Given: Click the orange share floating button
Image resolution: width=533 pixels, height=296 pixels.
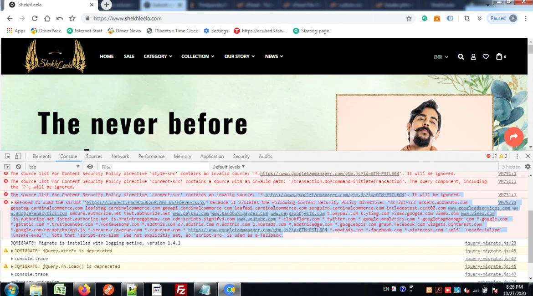Looking at the screenshot, I should coord(514,137).
